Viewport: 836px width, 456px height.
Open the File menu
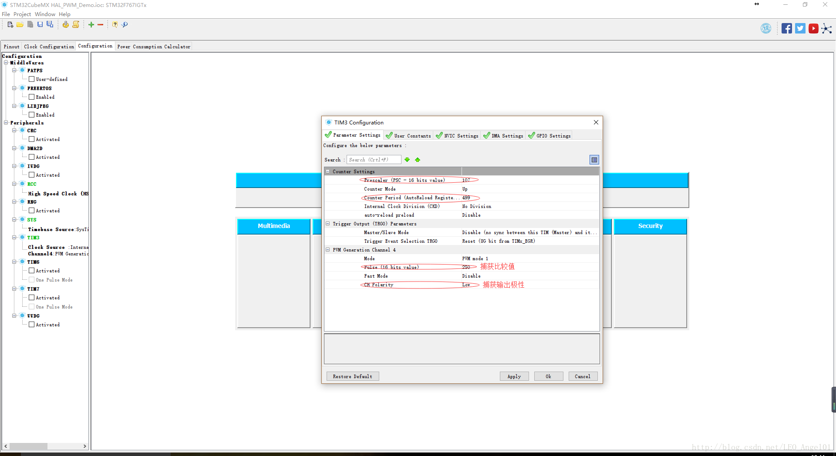click(6, 14)
